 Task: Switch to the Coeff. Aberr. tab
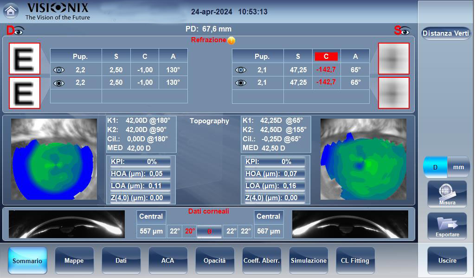pyautogui.click(x=262, y=260)
